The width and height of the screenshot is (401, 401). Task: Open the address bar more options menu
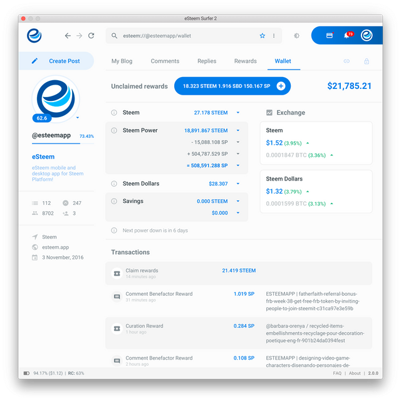(274, 36)
